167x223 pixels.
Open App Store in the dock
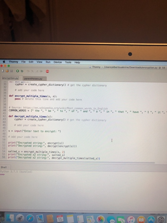151,220
